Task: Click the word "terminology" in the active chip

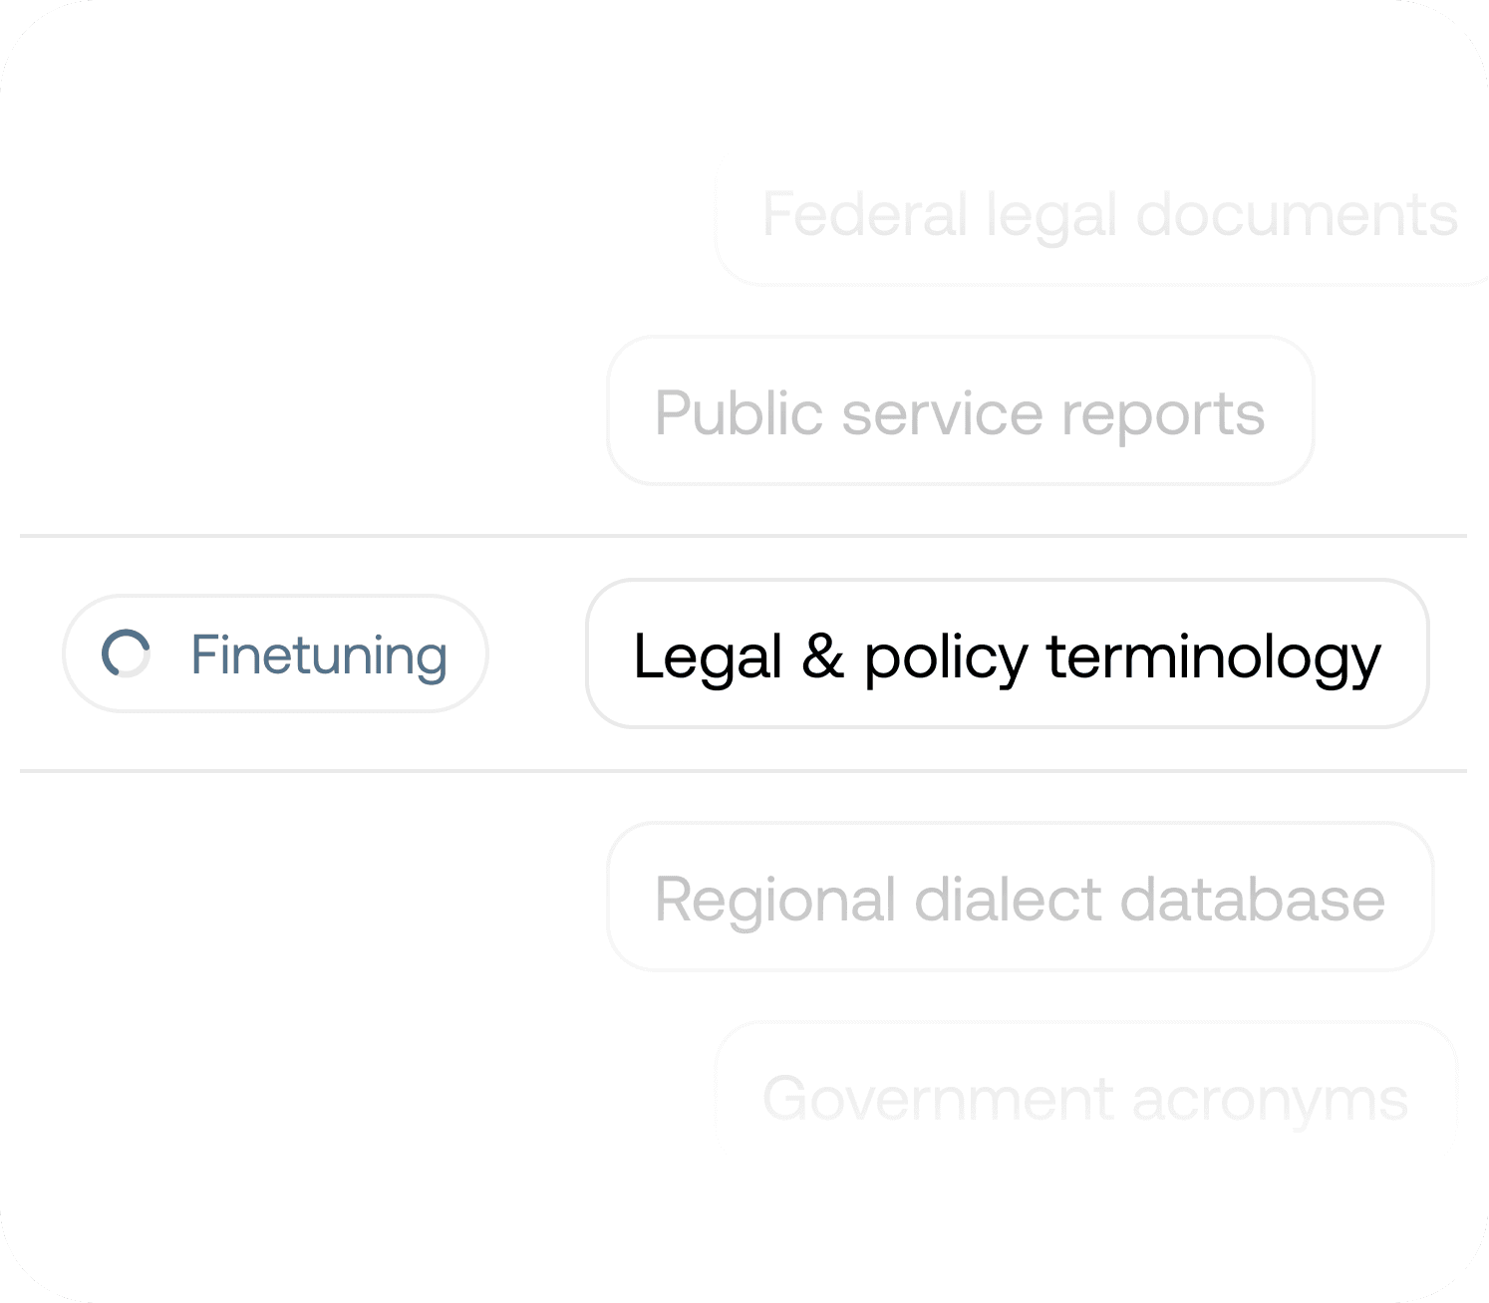Action: pyautogui.click(x=1214, y=657)
